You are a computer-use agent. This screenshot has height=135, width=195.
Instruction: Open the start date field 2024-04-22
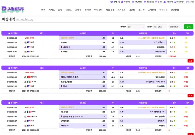click(x=160, y=27)
